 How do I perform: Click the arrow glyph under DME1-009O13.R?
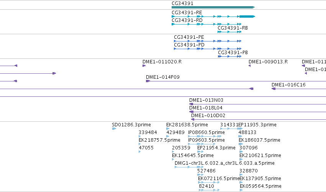[x=249, y=66]
